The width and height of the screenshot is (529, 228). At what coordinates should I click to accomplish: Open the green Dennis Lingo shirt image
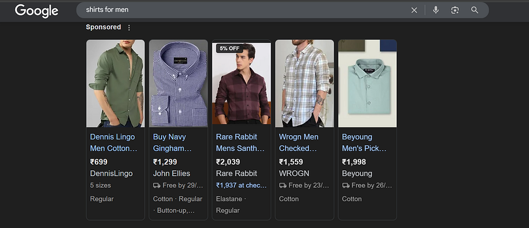point(116,83)
